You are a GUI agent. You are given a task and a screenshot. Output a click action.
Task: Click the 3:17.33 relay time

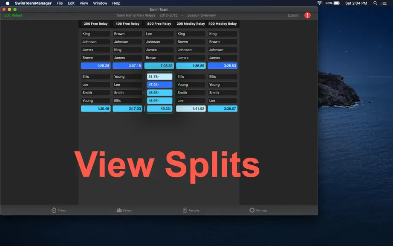tap(127, 108)
